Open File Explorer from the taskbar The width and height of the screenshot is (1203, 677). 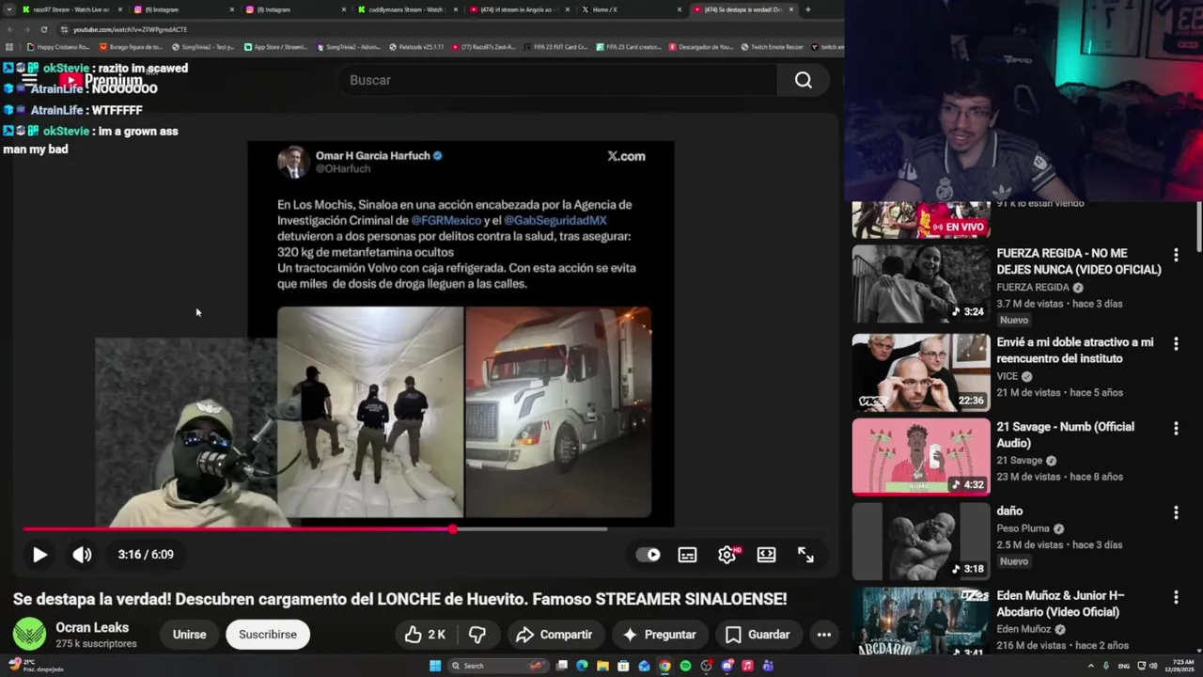click(602, 666)
